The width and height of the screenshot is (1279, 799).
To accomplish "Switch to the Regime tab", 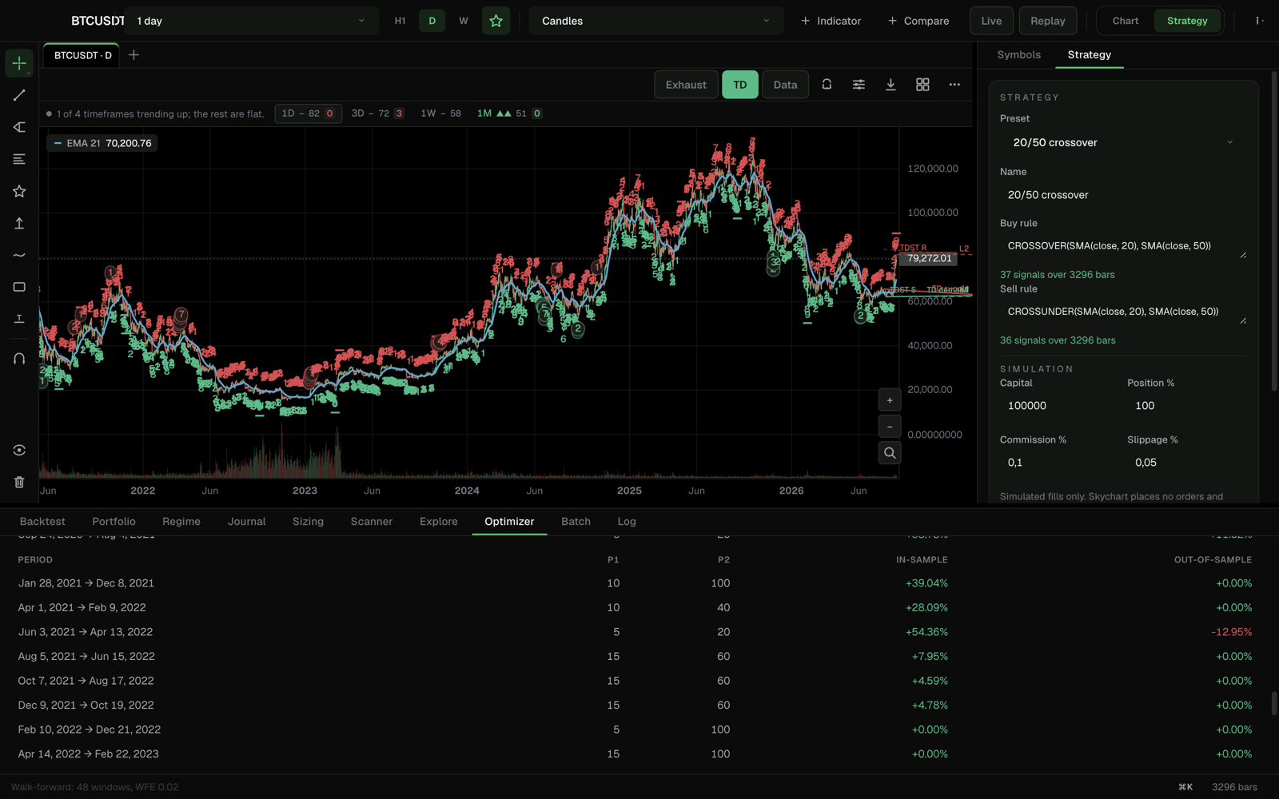I will (x=181, y=521).
